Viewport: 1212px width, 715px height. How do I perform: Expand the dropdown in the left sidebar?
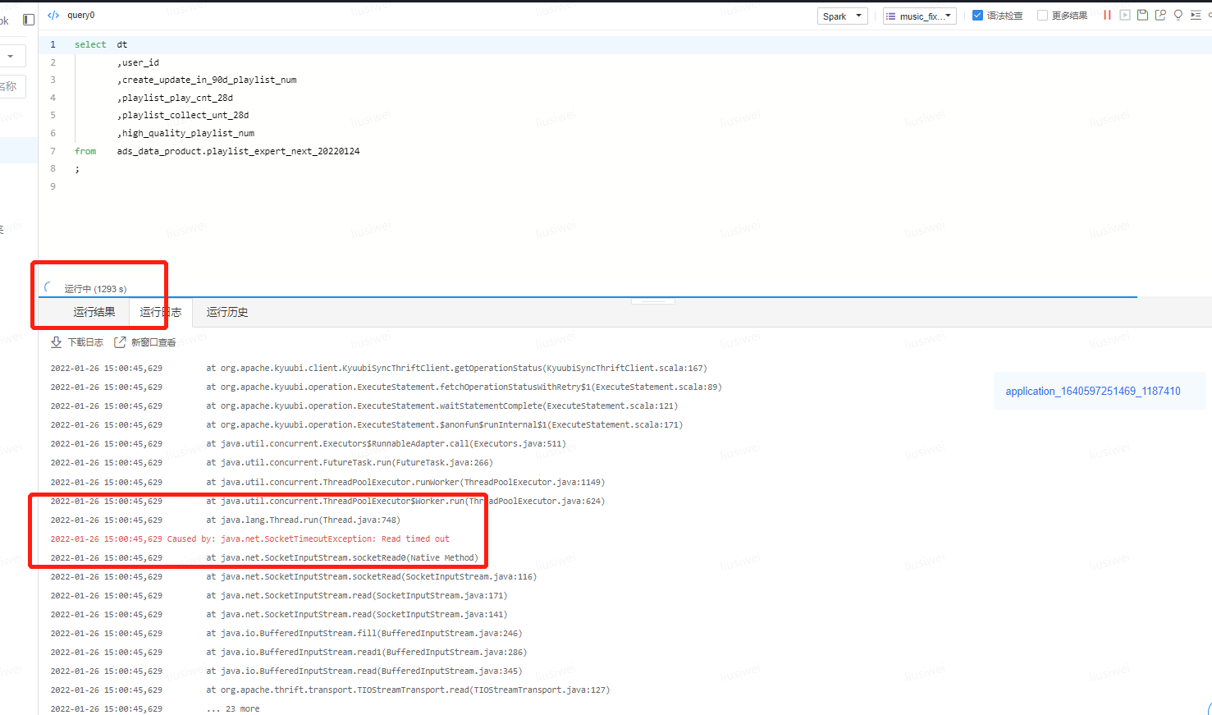[x=11, y=56]
